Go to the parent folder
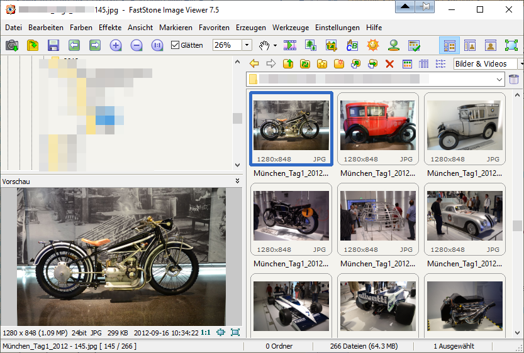The image size is (524, 353). tap(288, 63)
